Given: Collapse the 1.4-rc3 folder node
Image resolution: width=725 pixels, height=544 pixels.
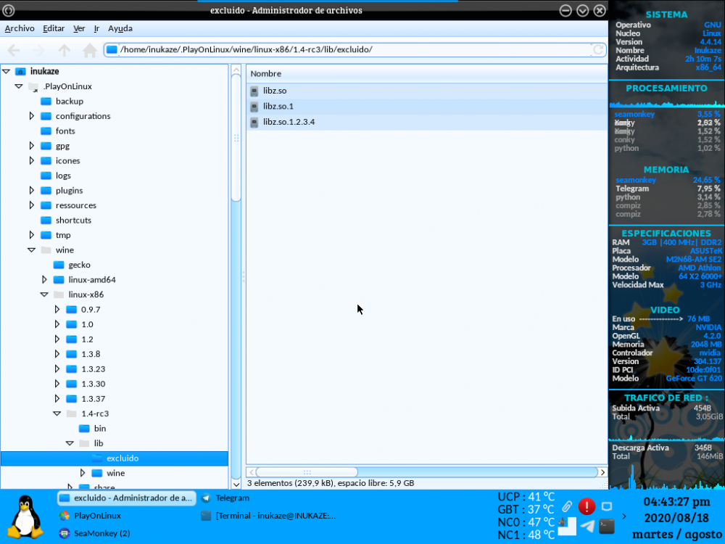Looking at the screenshot, I should coord(57,414).
